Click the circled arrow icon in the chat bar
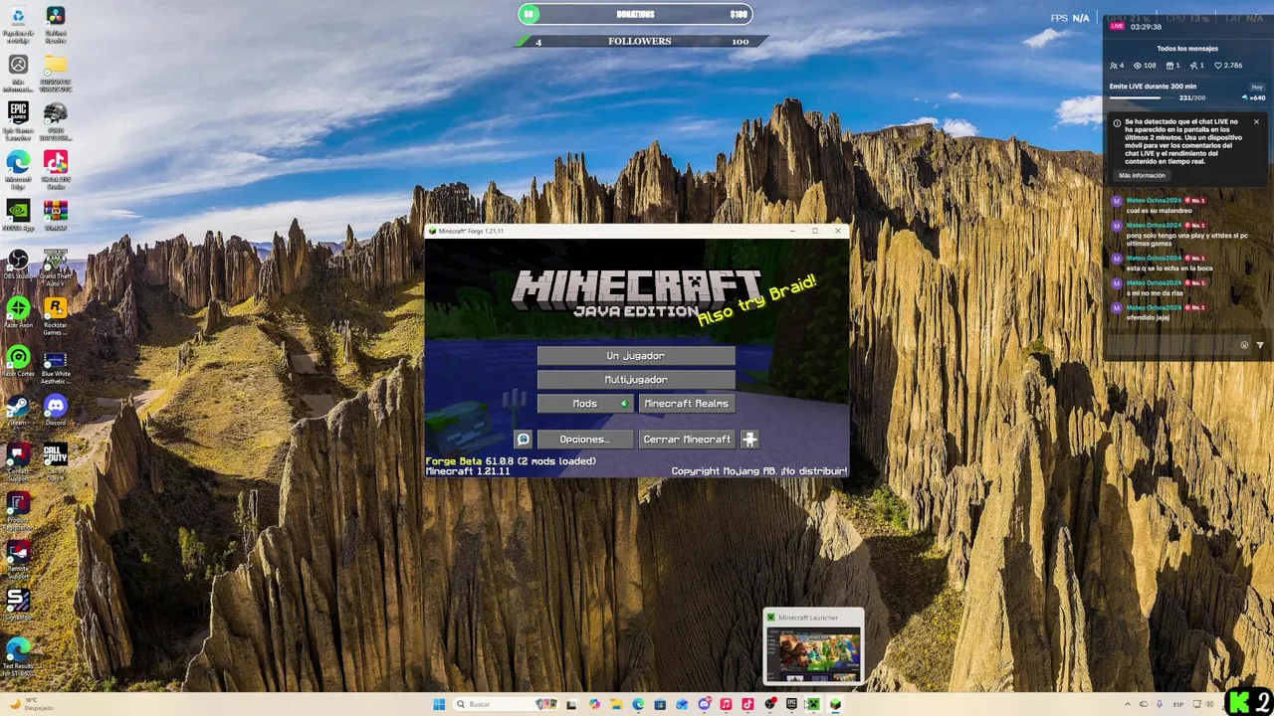 (x=1244, y=345)
